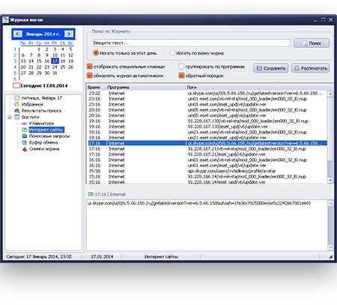Enable группировать по программам checkbox
Viewport: 337px width, 305px height.
coord(181,67)
